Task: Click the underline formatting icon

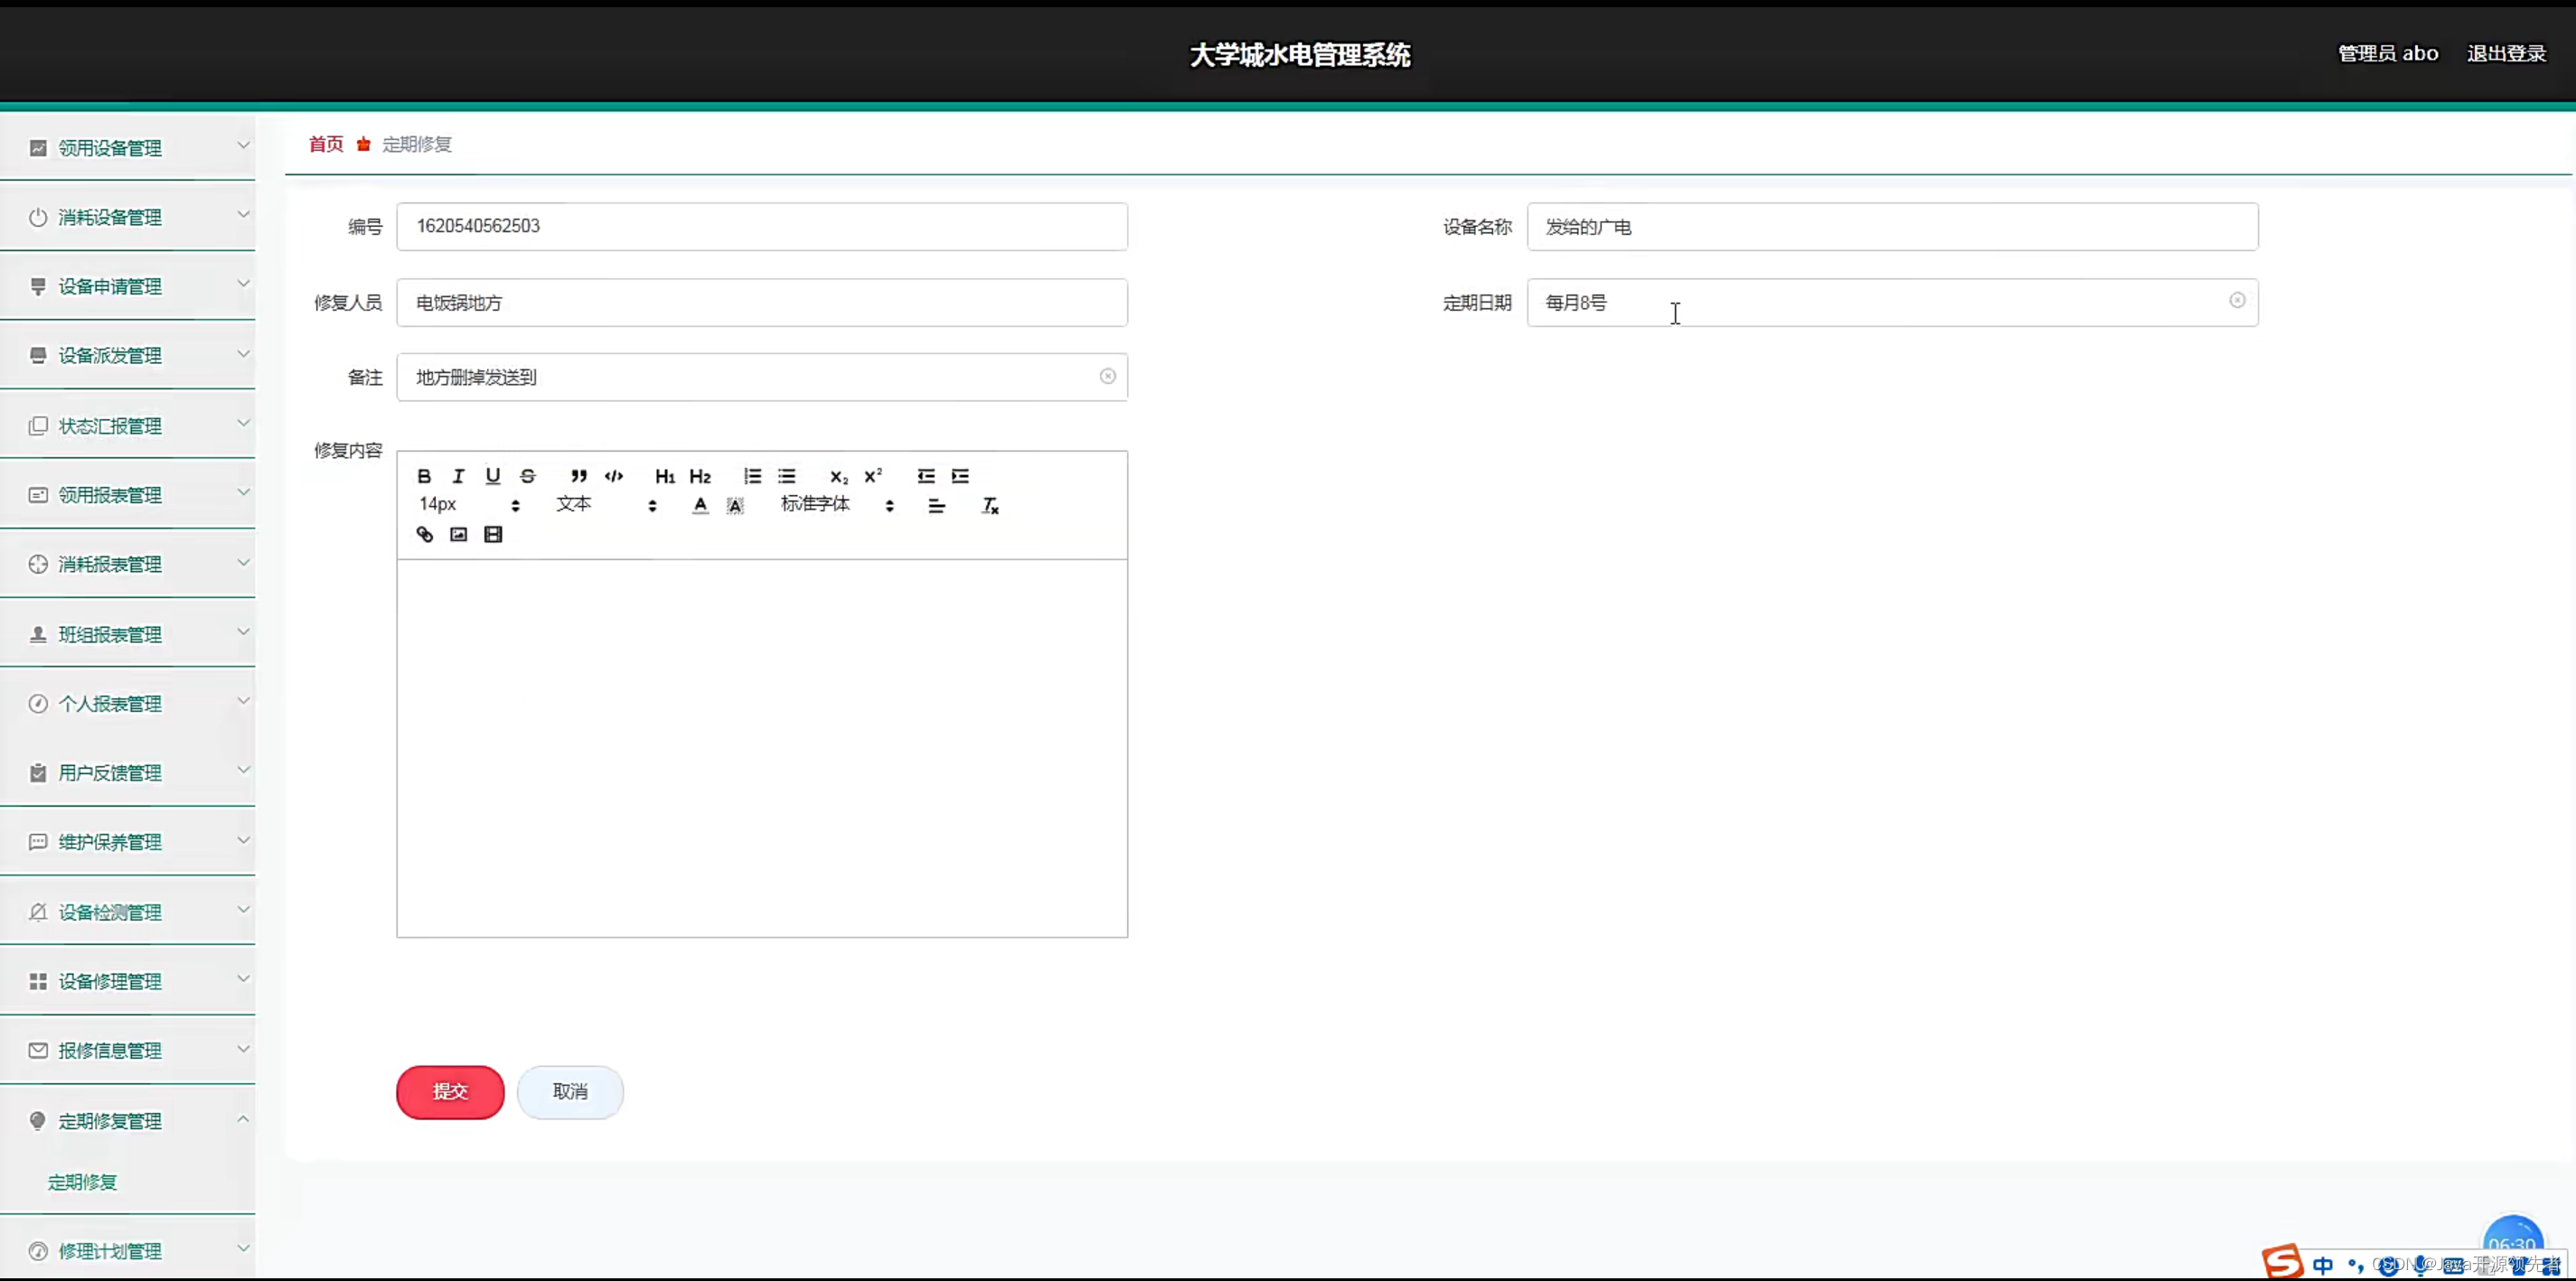Action: (492, 477)
